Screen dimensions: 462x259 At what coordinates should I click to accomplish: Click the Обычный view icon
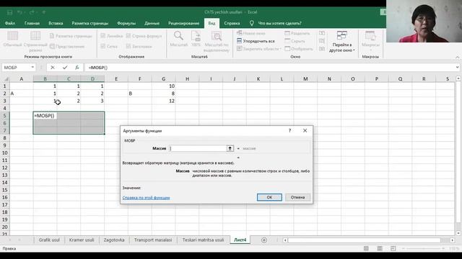[x=12, y=36]
